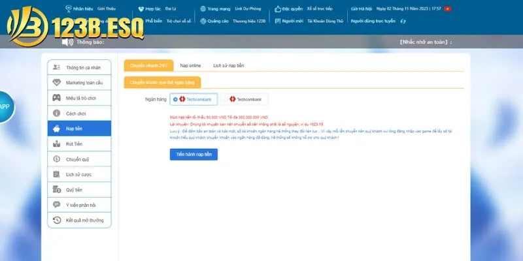
Task: Click the Thông báo speaker icon
Action: (67, 42)
